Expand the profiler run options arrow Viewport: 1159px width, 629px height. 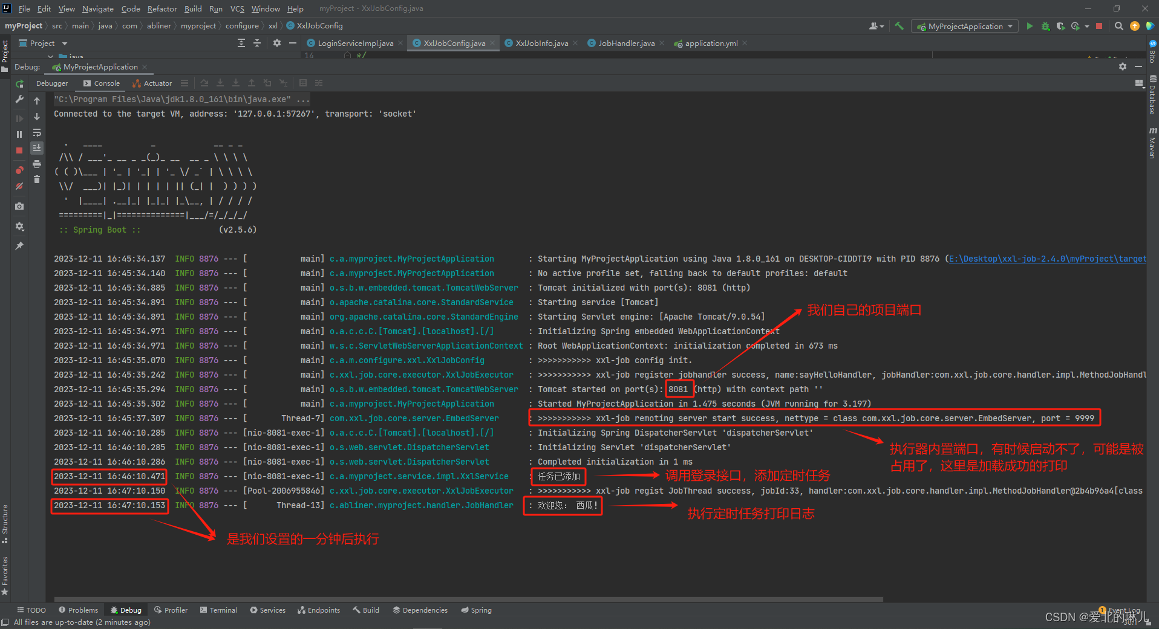(x=1086, y=26)
